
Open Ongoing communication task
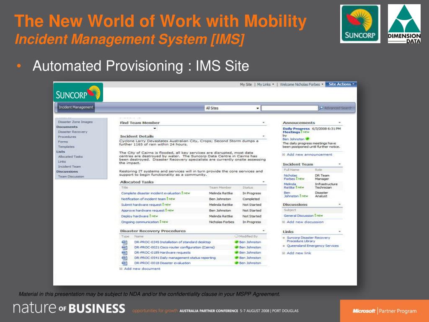(x=140, y=222)
